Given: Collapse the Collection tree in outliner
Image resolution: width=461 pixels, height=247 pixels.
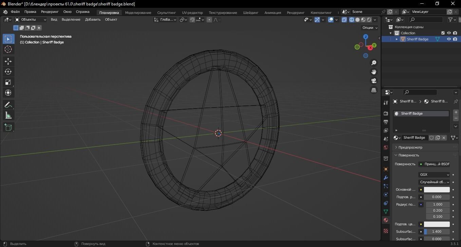Looking at the screenshot, I should click(391, 33).
